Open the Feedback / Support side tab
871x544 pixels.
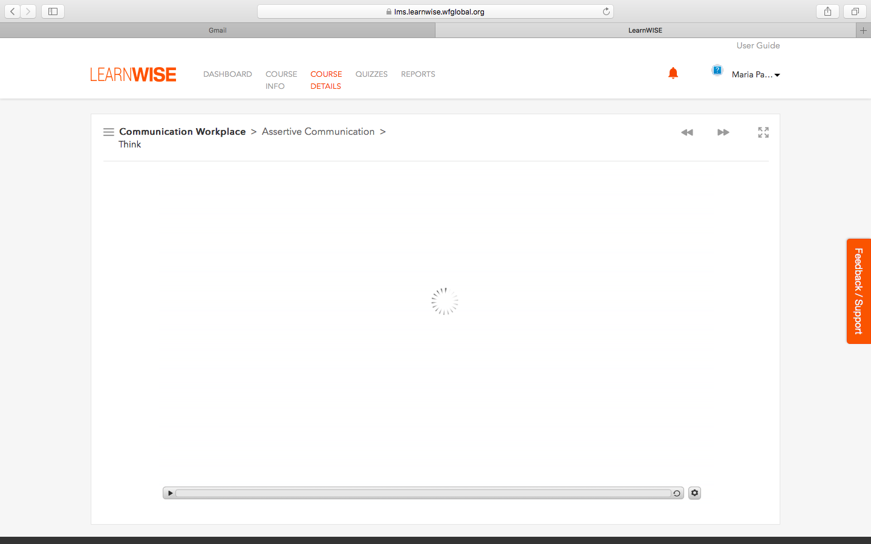click(x=858, y=291)
